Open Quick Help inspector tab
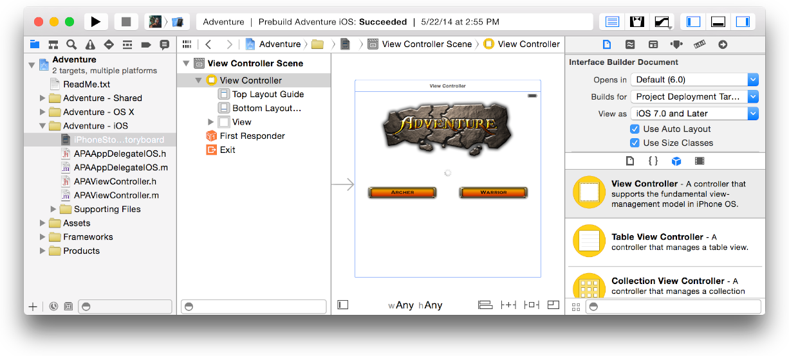 tap(629, 44)
